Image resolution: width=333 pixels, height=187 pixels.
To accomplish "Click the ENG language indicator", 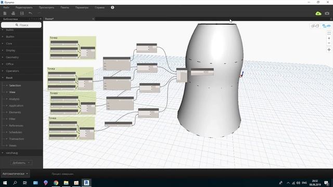I will [304, 183].
